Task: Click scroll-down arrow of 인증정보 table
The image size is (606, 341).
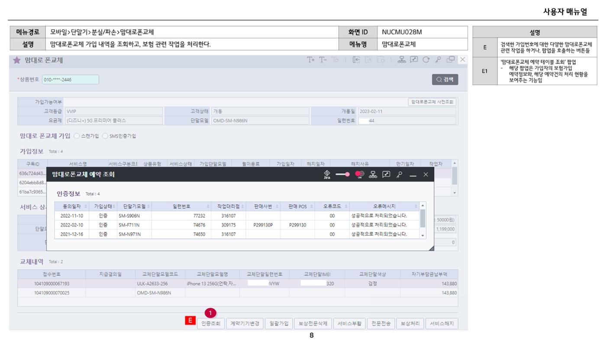Action: click(x=423, y=235)
